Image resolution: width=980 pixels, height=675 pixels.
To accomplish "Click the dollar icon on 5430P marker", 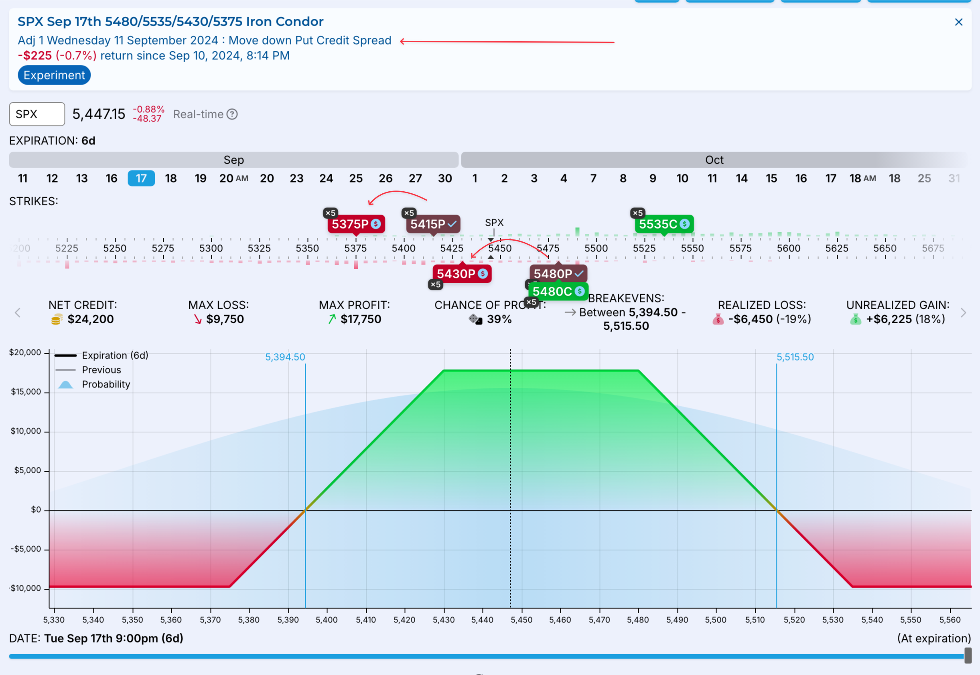I will point(483,274).
